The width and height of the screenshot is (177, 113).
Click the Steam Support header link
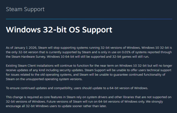pos(25,9)
